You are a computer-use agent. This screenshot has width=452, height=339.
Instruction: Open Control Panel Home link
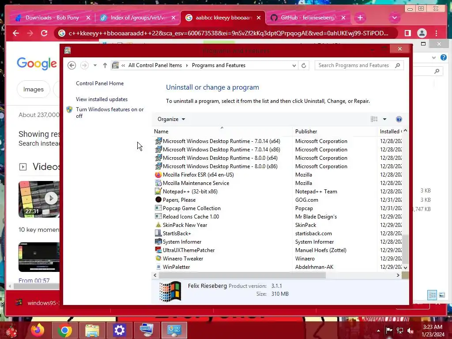[x=100, y=83]
